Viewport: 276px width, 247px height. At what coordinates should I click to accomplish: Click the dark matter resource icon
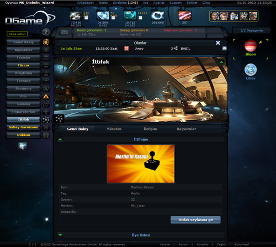[x=158, y=15]
